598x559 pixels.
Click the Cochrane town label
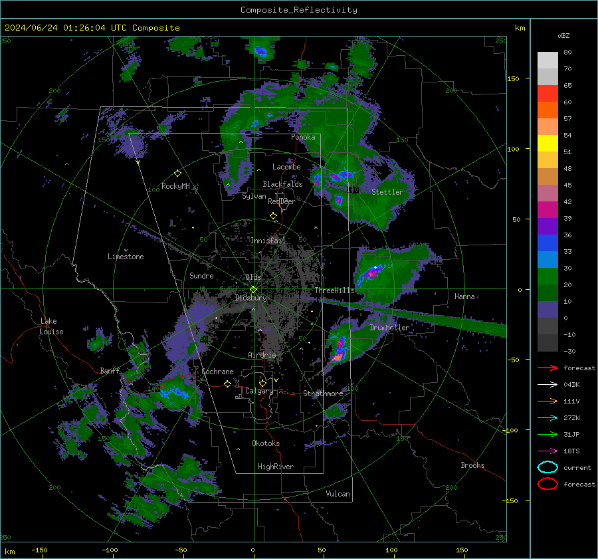coord(217,372)
